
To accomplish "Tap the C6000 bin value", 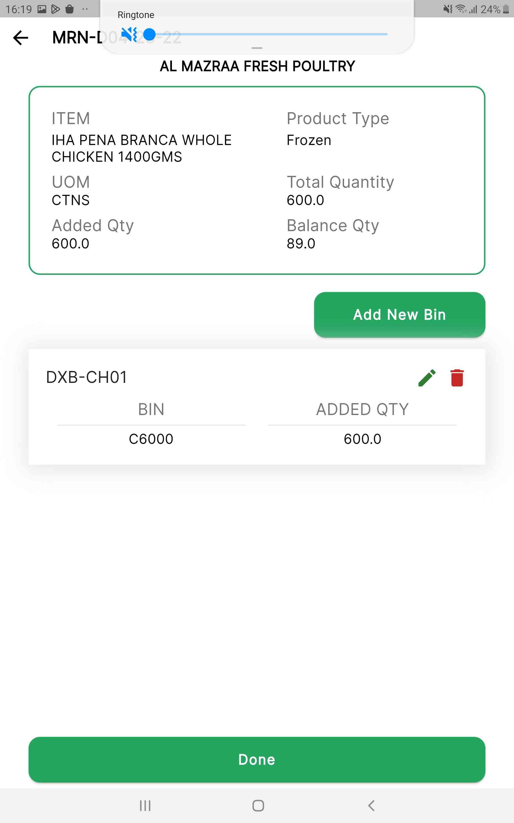I will 151,439.
